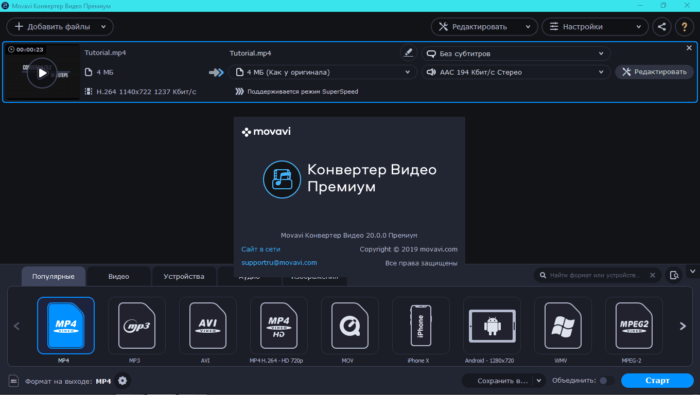Click the 00:00:23 duration label
This screenshot has height=395, width=700.
25,50
